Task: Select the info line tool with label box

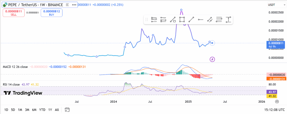Action: point(173,20)
